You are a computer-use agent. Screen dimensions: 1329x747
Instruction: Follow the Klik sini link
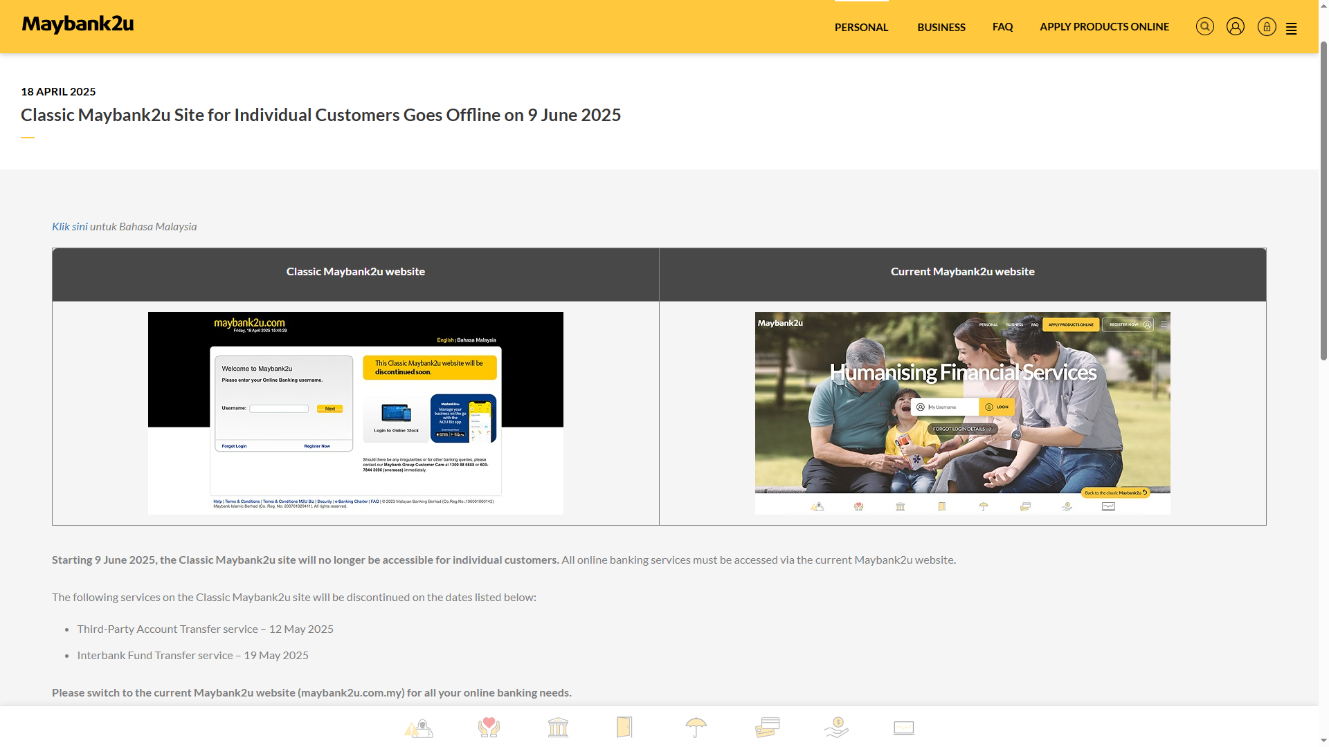click(x=69, y=226)
